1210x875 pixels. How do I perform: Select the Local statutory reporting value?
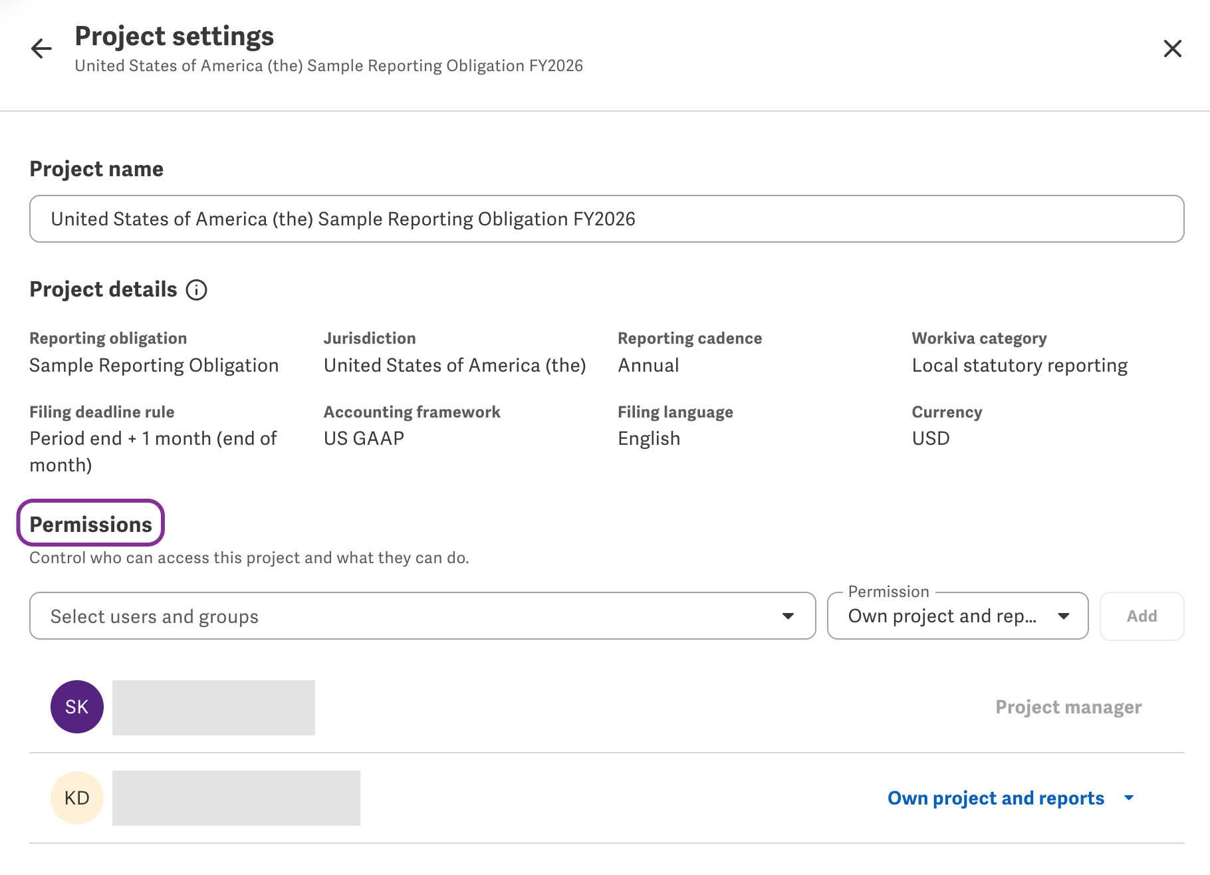tap(1020, 365)
